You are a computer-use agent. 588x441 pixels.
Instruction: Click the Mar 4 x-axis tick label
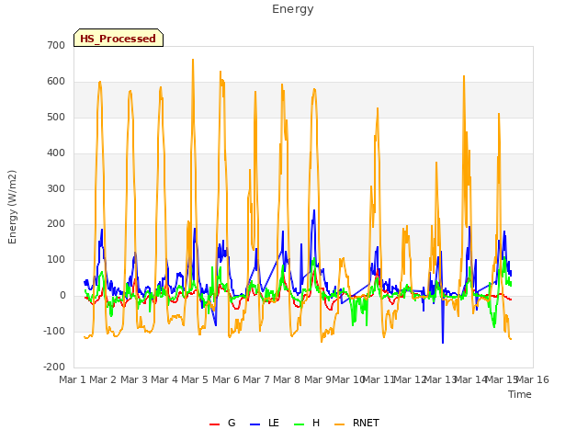coord(164,379)
